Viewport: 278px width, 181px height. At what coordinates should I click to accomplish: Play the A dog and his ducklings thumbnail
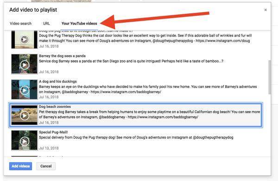pos(25,89)
